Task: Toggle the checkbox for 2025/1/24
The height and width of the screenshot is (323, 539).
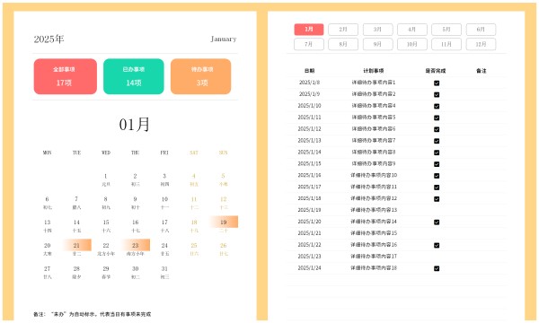Action: tap(437, 268)
